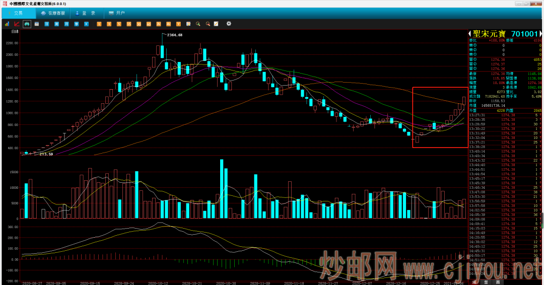Click the blue X period icon
Image resolution: width=544 pixels, height=285 pixels.
[86, 24]
